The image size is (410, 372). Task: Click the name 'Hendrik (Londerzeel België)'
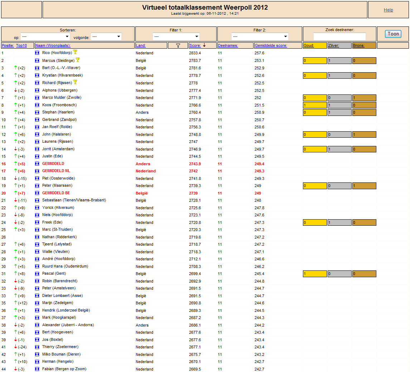66,310
